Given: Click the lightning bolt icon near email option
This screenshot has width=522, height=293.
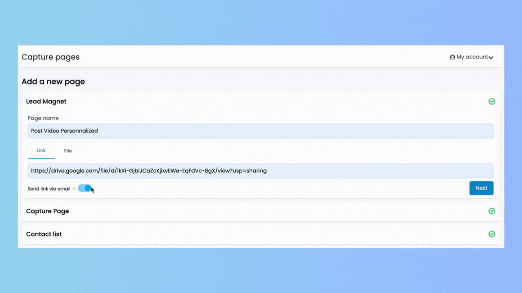Looking at the screenshot, I should click(74, 189).
